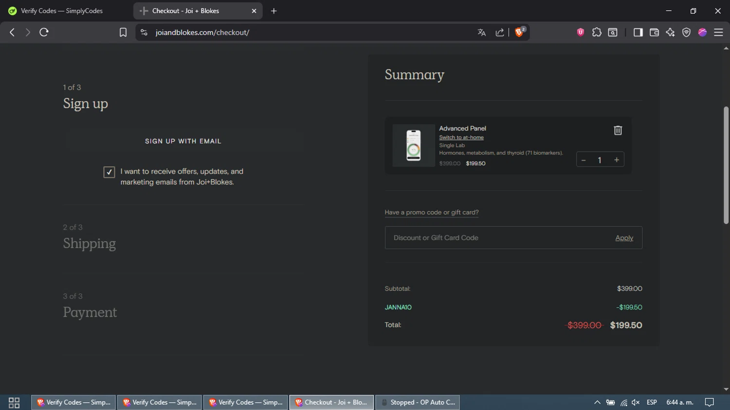Screen dimensions: 730x410
Task: Click the Payment step heading
Action: point(90,312)
